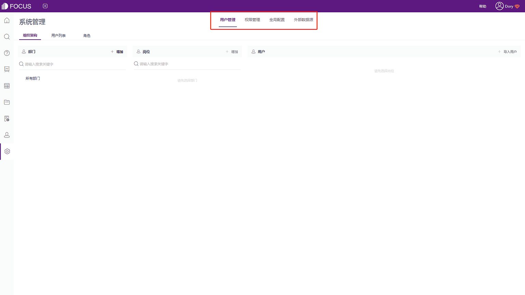The width and height of the screenshot is (525, 295).
Task: Open the chart board icon in sidebar
Action: [7, 69]
